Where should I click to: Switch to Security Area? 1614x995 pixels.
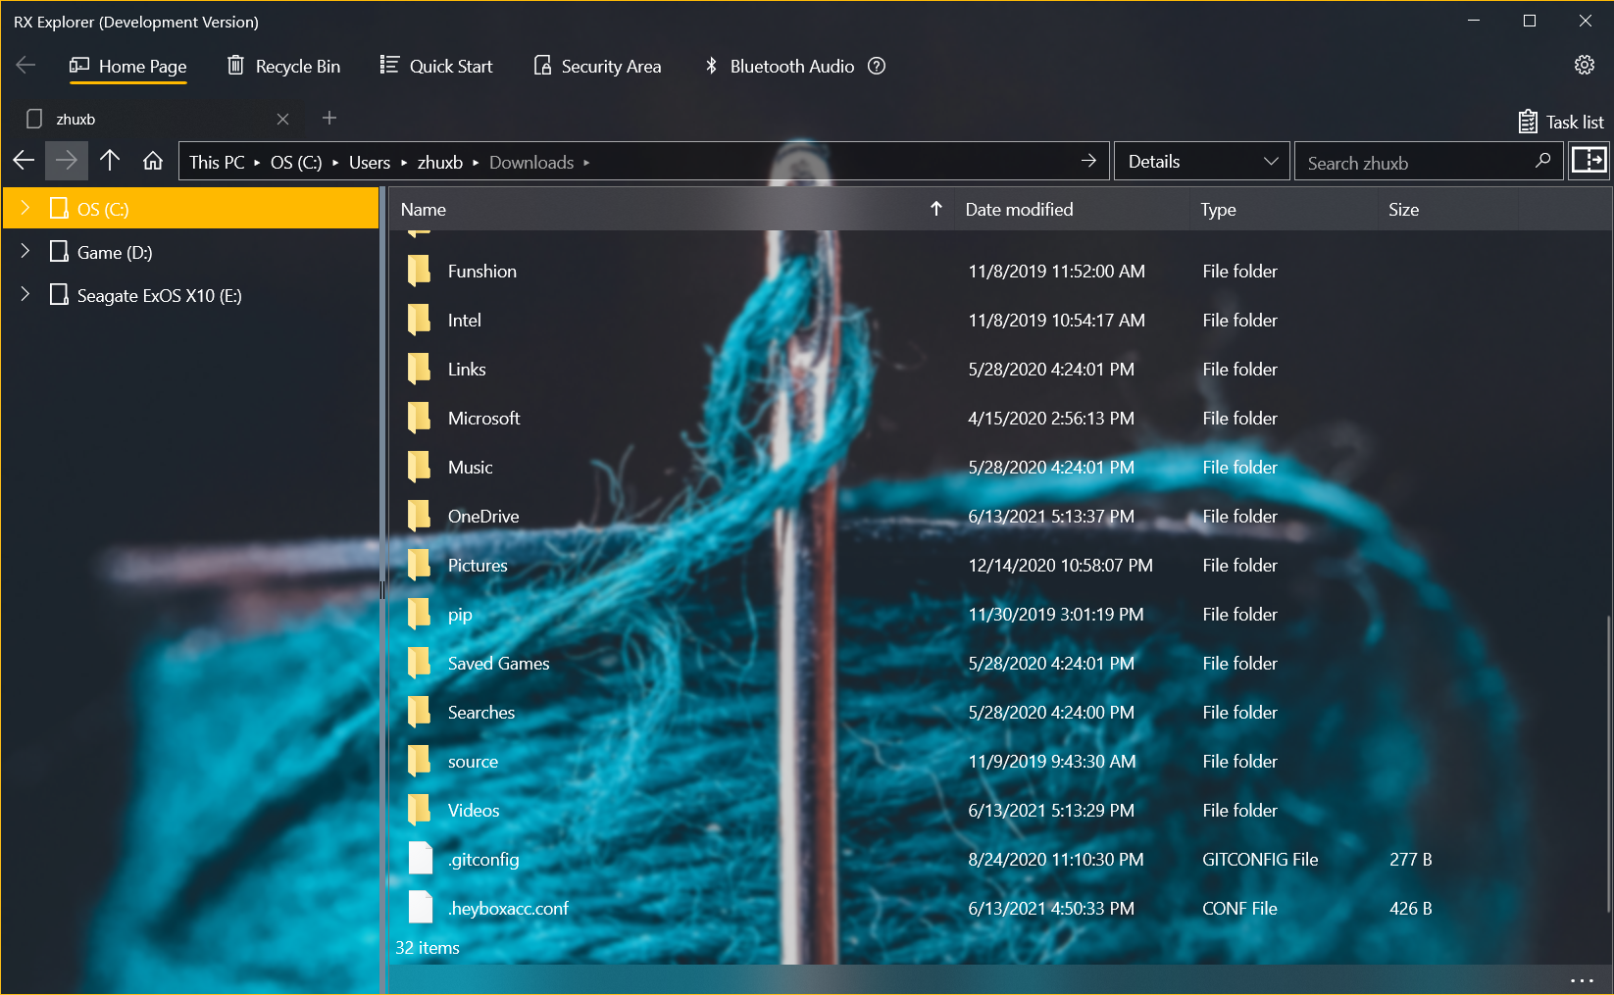click(x=597, y=66)
